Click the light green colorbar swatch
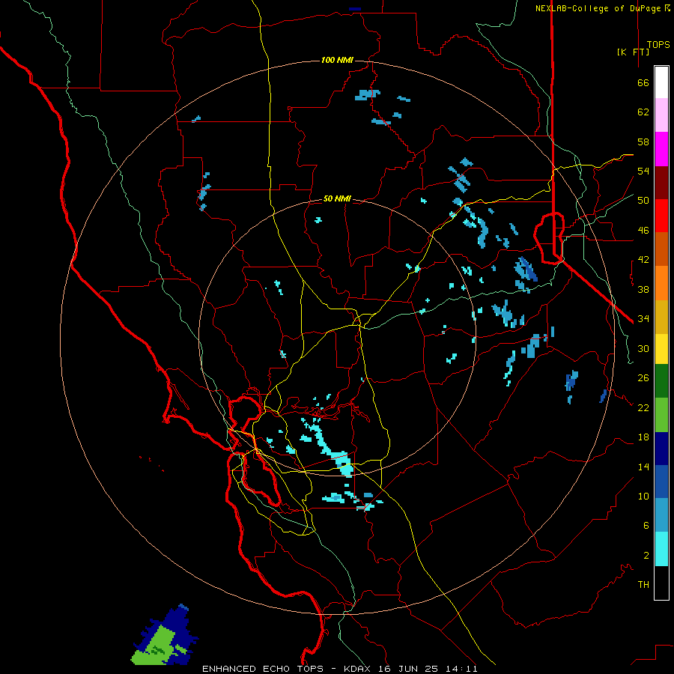 click(661, 415)
